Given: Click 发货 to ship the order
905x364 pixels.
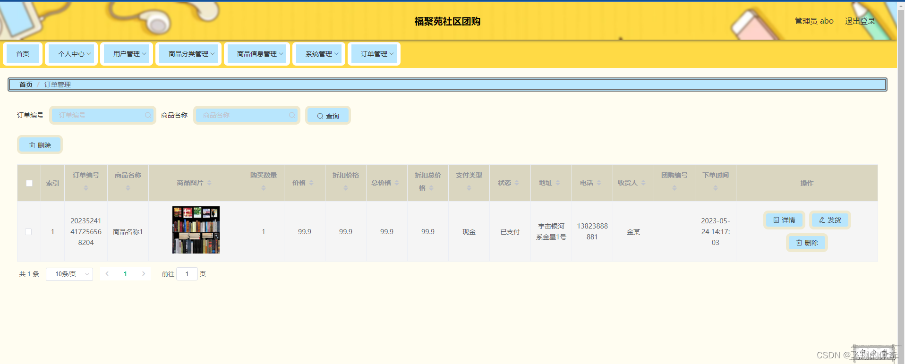Looking at the screenshot, I should point(830,220).
